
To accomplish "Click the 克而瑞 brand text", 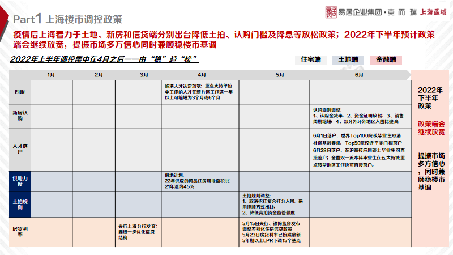I will coord(402,12).
